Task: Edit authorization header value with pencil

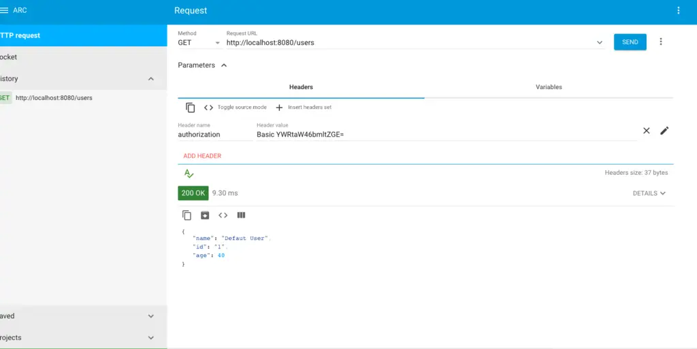Action: pos(664,131)
